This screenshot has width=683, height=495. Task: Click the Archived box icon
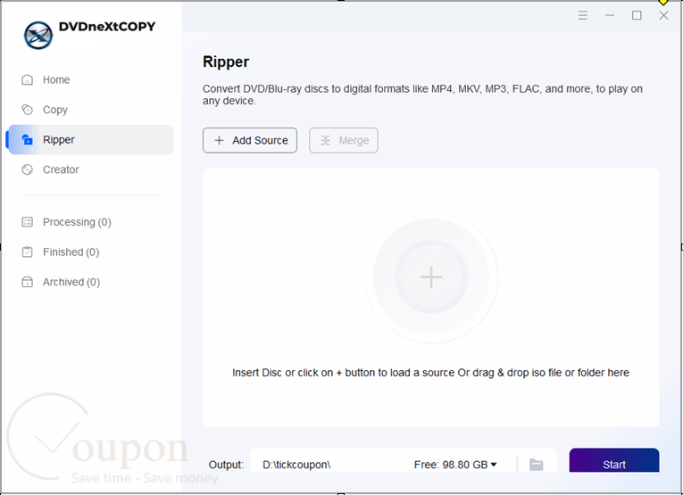(x=28, y=283)
